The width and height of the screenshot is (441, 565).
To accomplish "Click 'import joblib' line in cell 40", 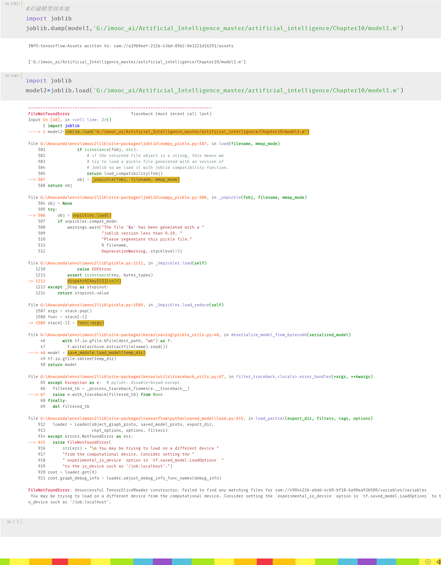I will tap(49, 81).
